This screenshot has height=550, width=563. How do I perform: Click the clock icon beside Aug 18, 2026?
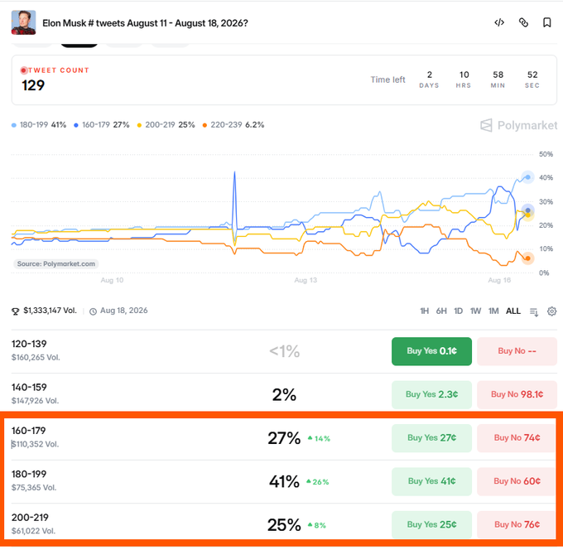pyautogui.click(x=93, y=311)
